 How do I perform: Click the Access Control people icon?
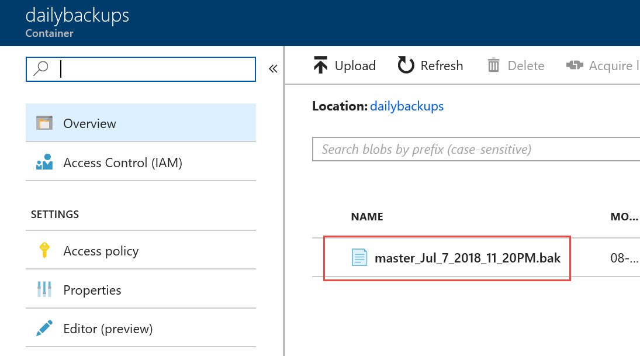(44, 162)
